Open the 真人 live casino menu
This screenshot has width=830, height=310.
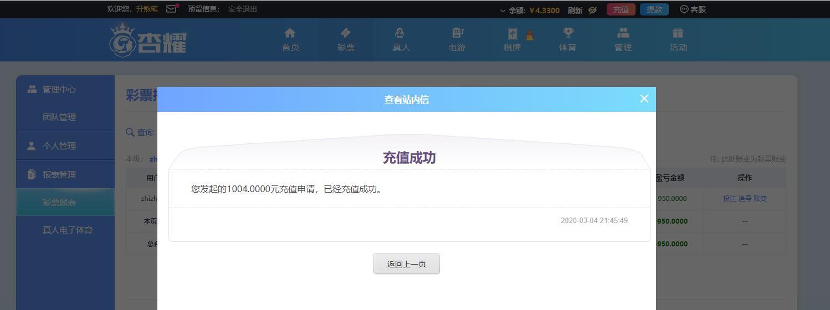401,40
